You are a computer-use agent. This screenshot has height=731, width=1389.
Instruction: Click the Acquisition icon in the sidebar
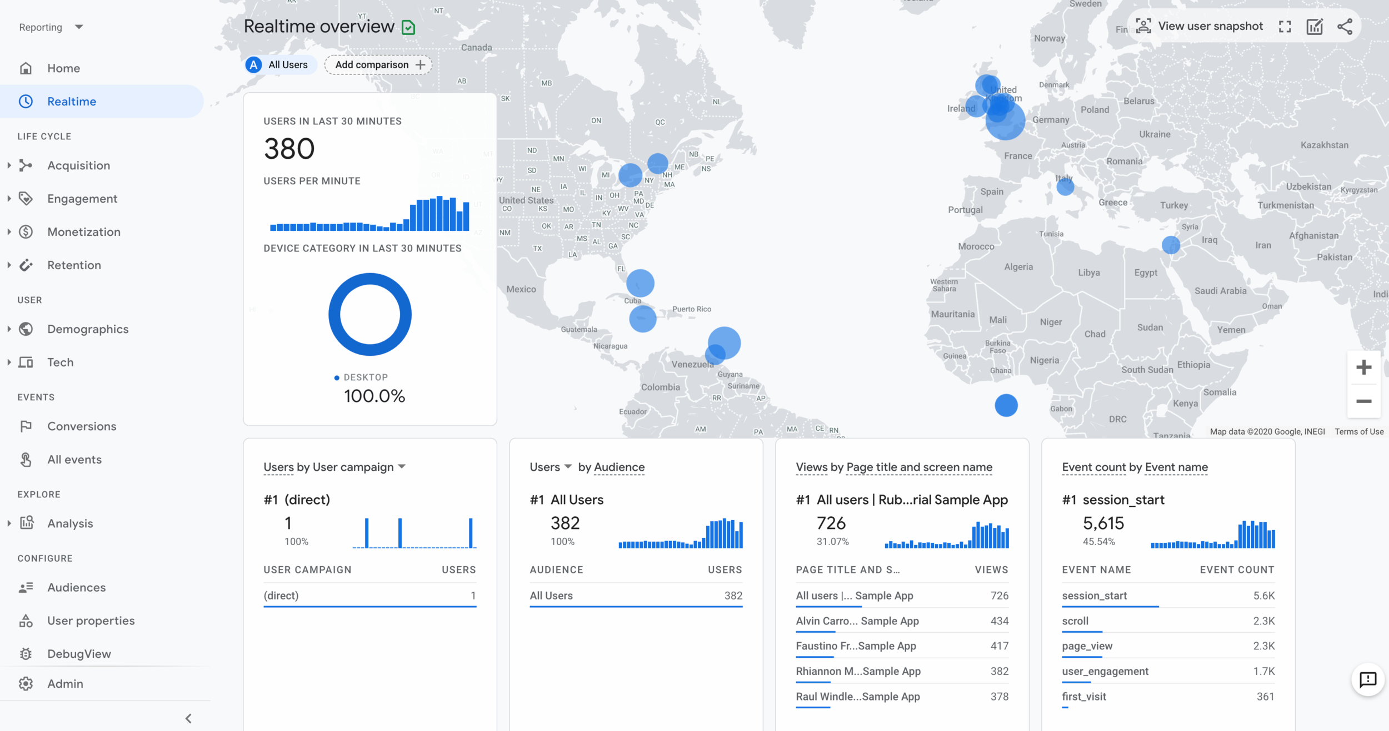click(x=26, y=165)
